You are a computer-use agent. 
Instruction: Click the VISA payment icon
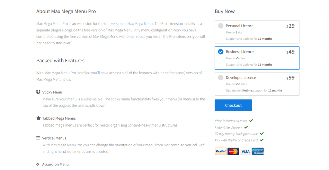(245, 151)
